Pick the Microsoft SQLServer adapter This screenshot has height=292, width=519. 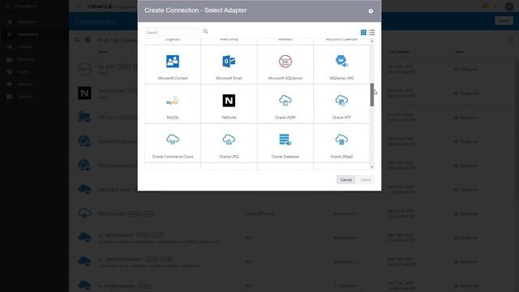(285, 65)
